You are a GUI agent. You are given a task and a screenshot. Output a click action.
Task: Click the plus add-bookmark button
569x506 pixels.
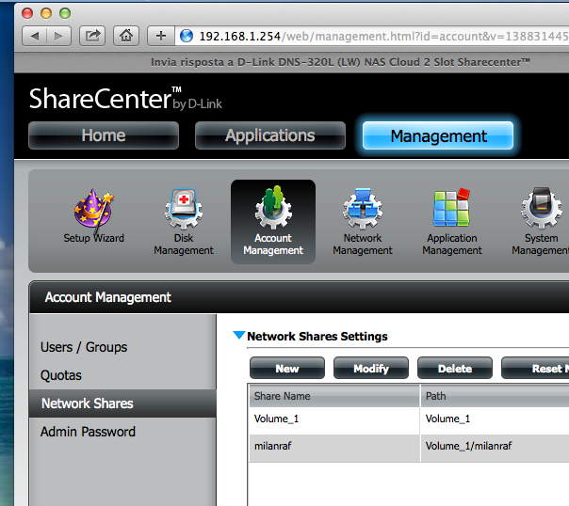tap(161, 36)
